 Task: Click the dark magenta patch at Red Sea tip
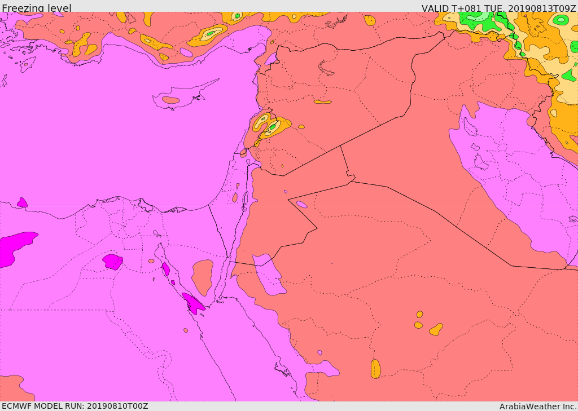(193, 303)
